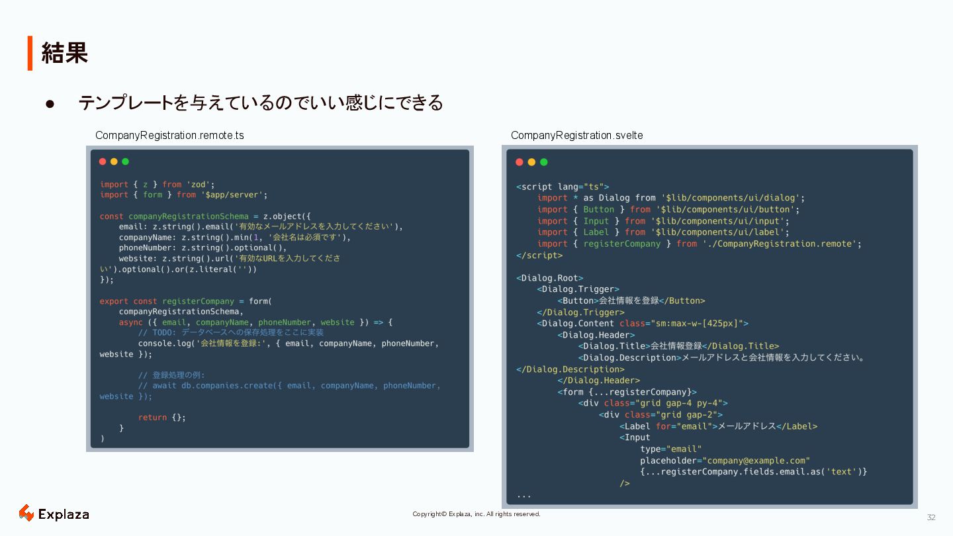
Task: Click the import { Label } line
Action: [663, 232]
